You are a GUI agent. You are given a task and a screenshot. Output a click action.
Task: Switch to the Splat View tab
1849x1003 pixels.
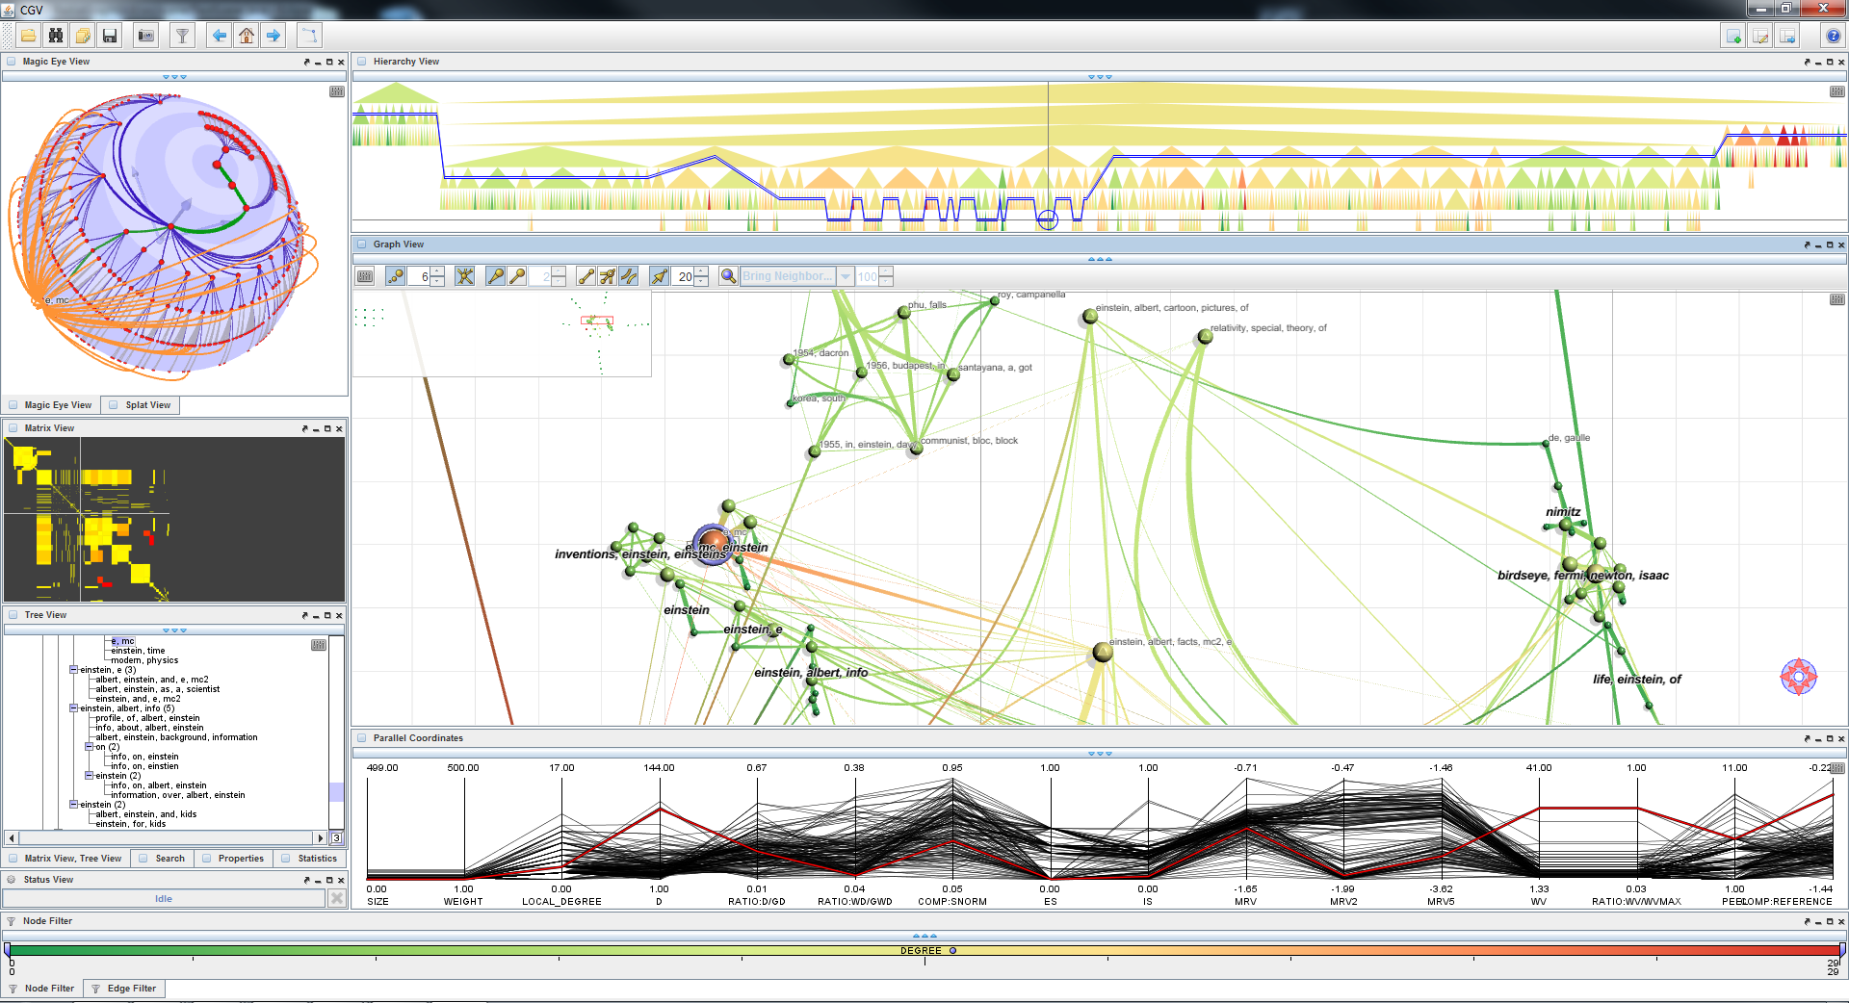(x=140, y=405)
